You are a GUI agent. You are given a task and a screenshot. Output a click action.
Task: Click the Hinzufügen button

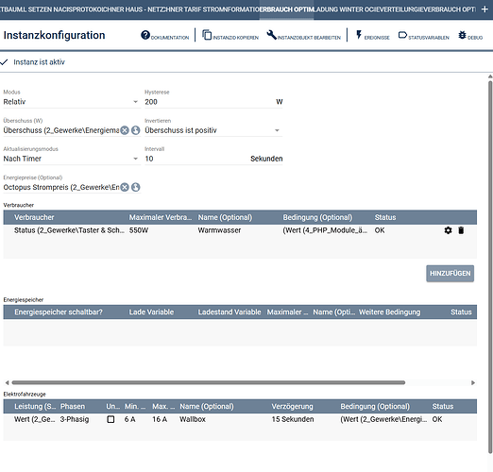point(450,274)
